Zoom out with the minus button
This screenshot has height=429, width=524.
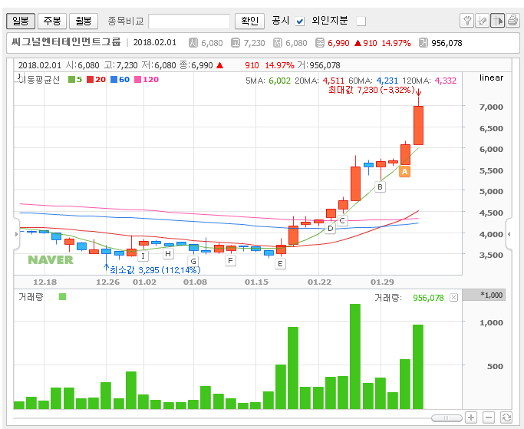tap(489, 417)
